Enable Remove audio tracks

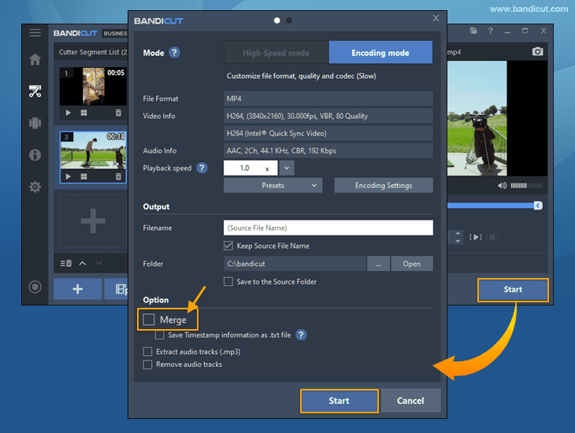[147, 365]
